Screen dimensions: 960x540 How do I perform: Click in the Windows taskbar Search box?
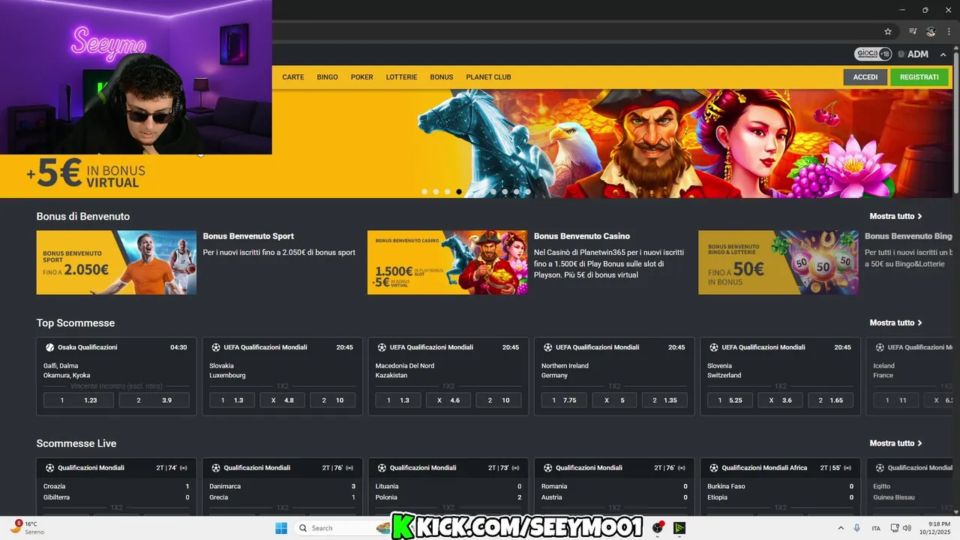click(x=341, y=528)
